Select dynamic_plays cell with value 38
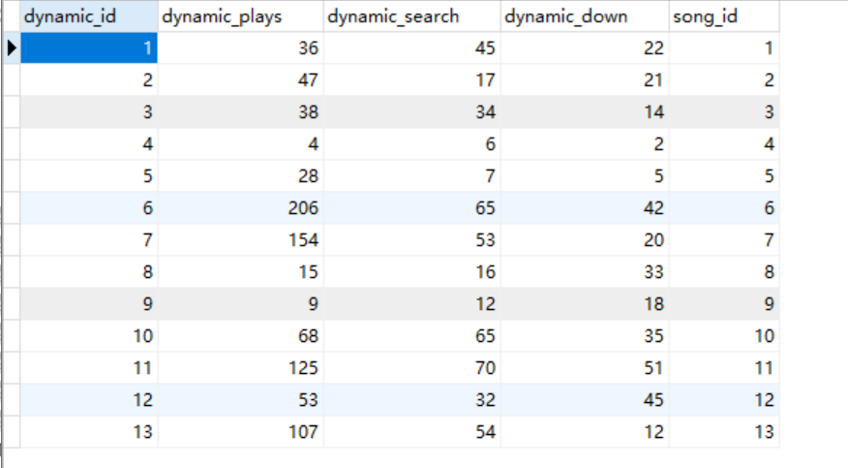The image size is (848, 468). point(241,112)
